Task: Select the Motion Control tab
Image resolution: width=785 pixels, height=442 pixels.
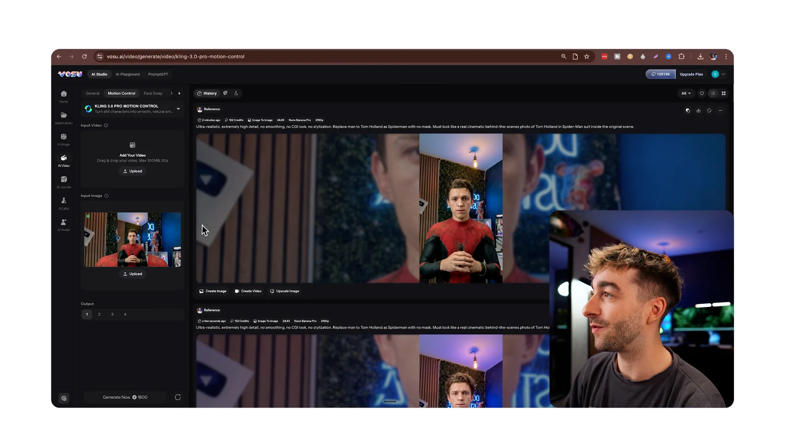Action: [121, 93]
